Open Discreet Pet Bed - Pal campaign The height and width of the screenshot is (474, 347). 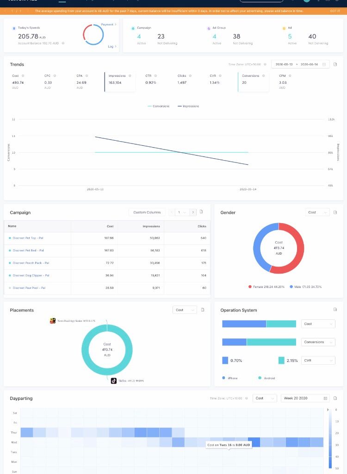(x=28, y=250)
